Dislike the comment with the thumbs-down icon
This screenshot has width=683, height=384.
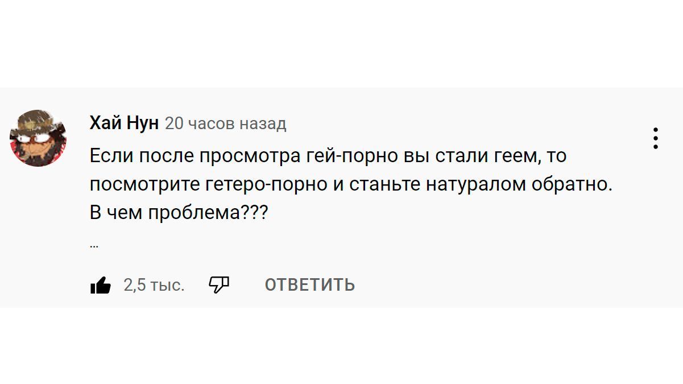click(x=219, y=284)
